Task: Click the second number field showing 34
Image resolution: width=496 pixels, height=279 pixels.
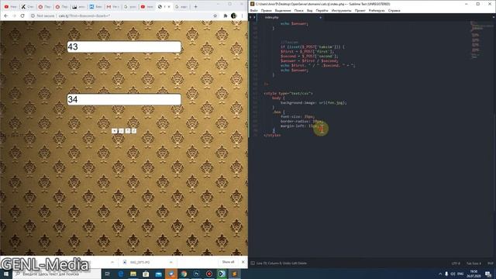Action: pyautogui.click(x=124, y=100)
